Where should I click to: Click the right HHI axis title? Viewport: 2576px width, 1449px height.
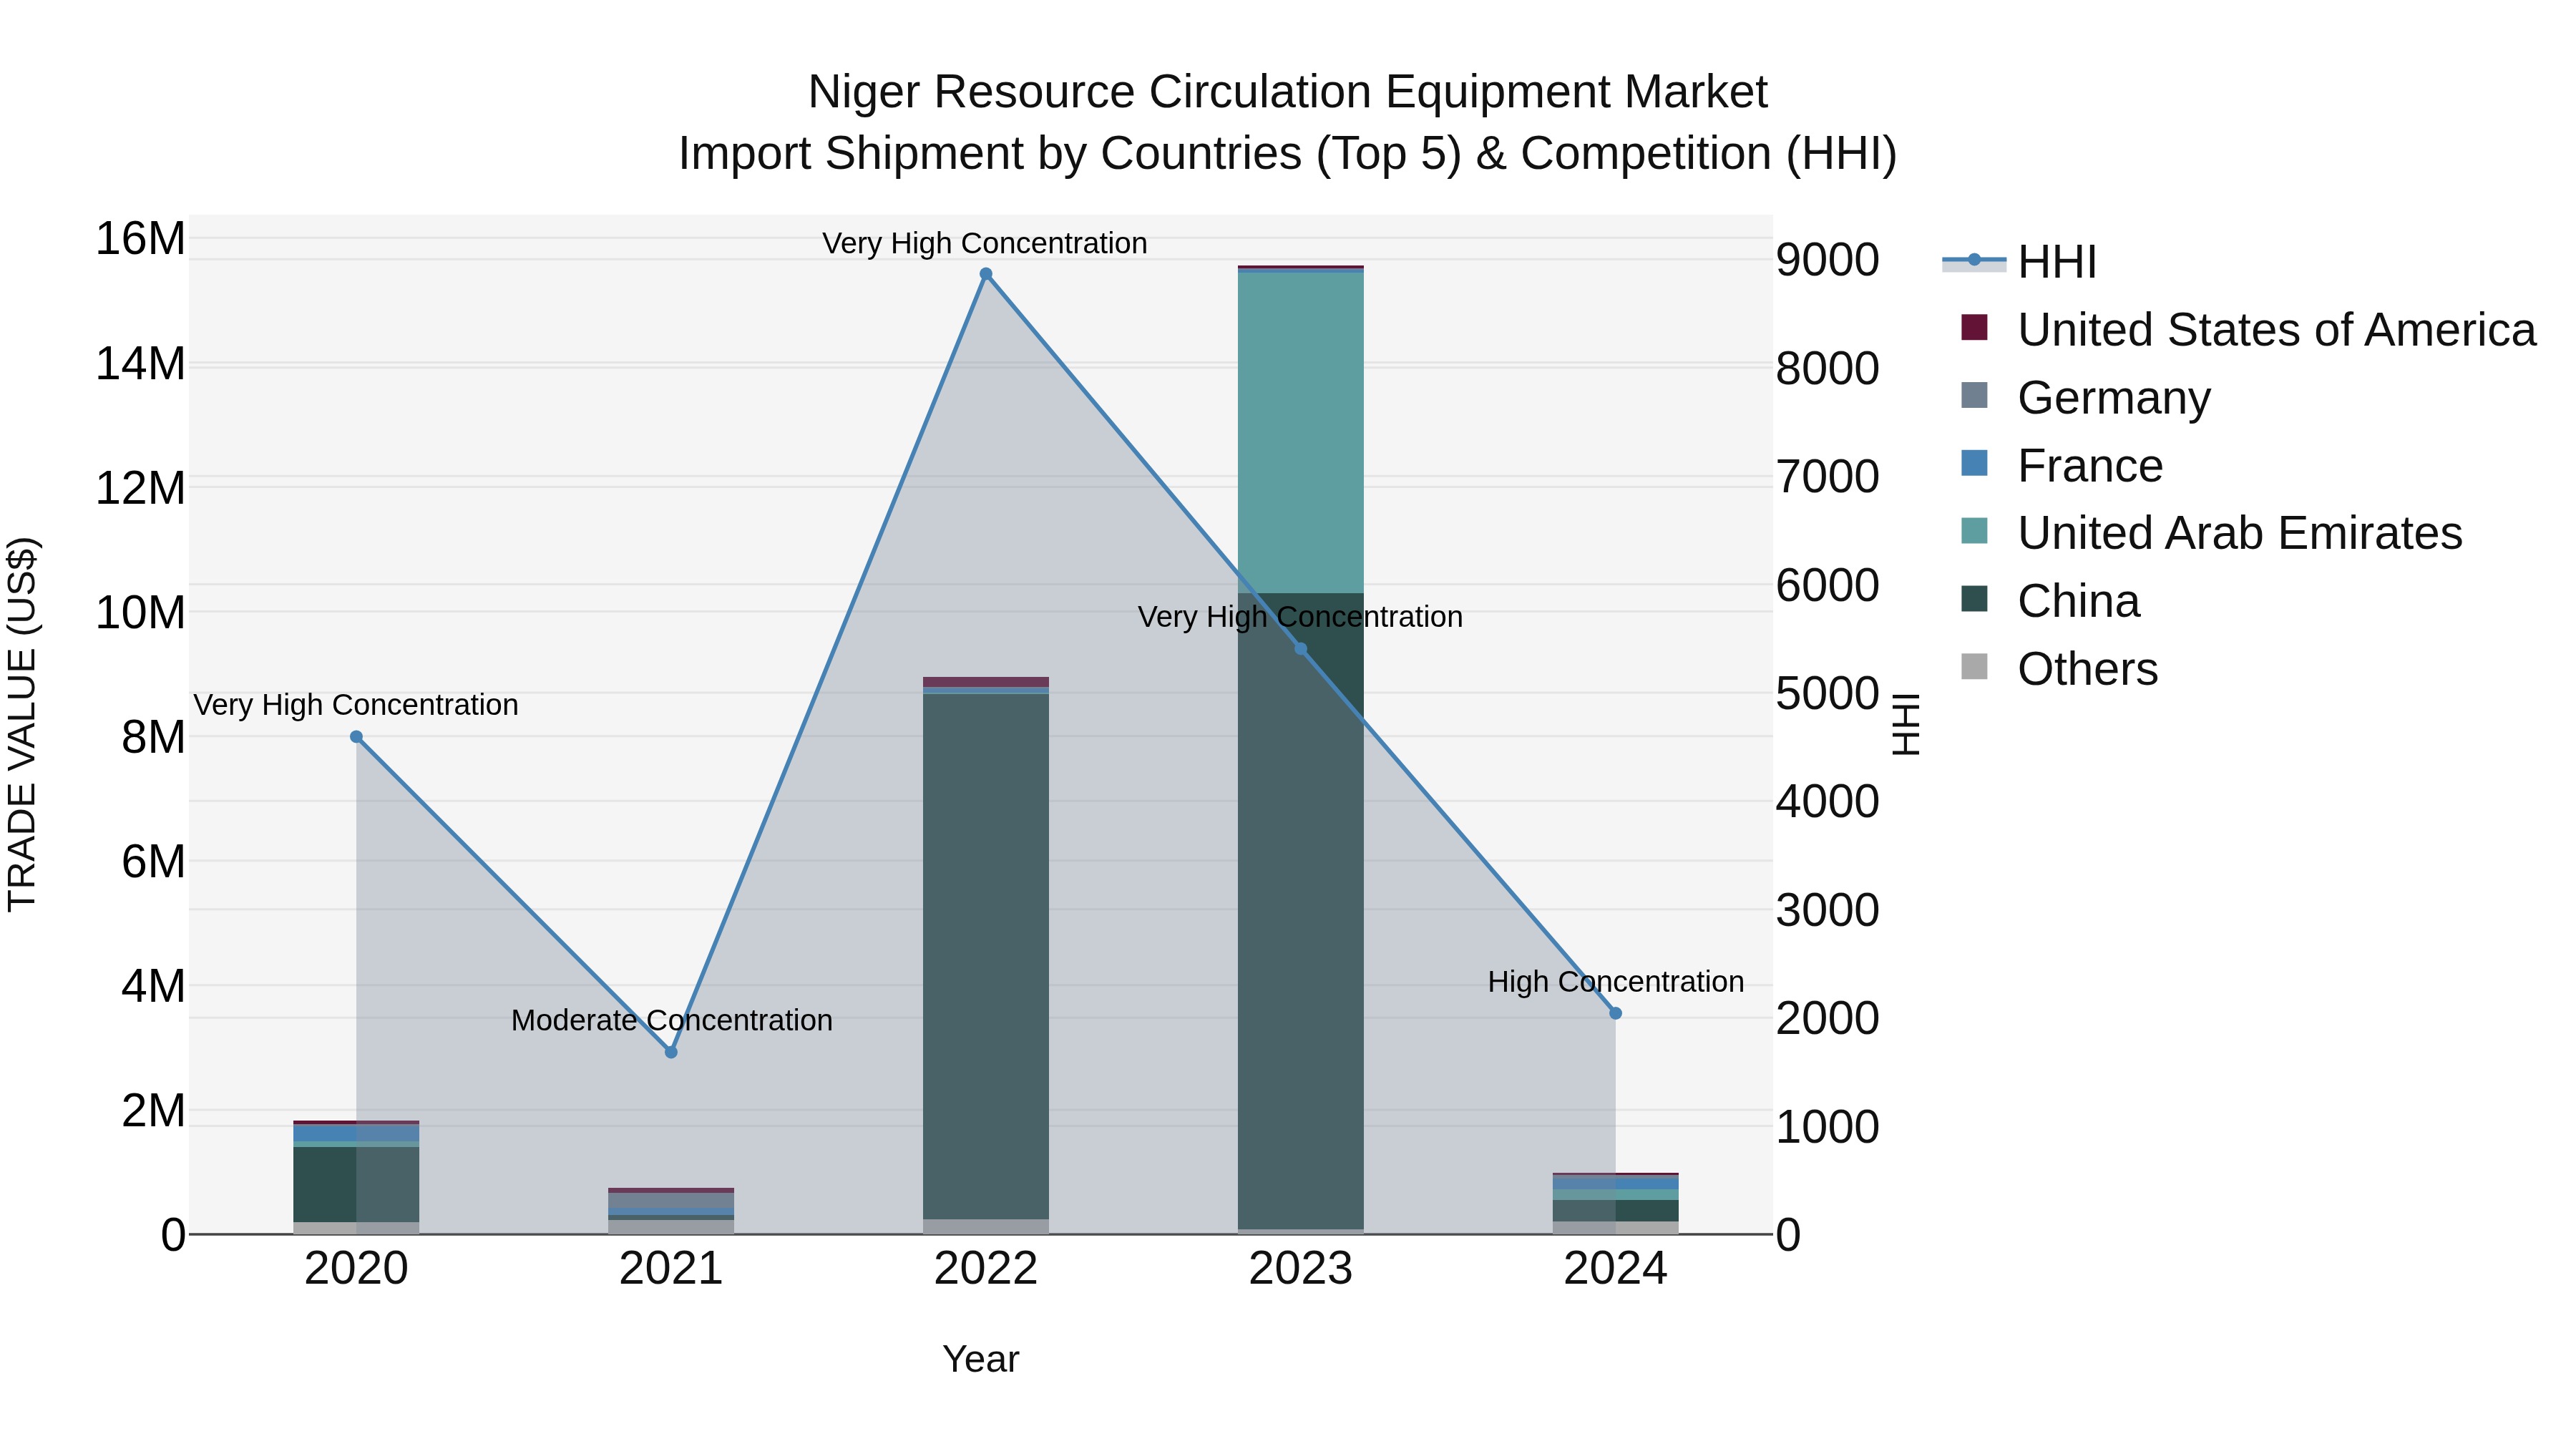pyautogui.click(x=1906, y=724)
